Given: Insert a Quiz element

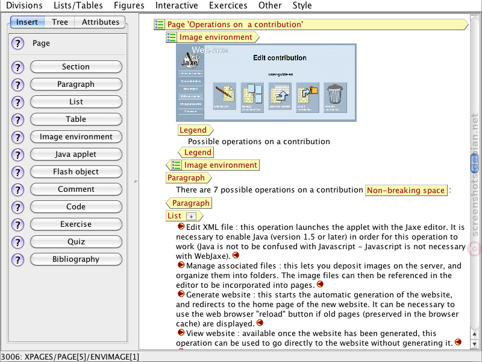Looking at the screenshot, I should pyautogui.click(x=76, y=242).
